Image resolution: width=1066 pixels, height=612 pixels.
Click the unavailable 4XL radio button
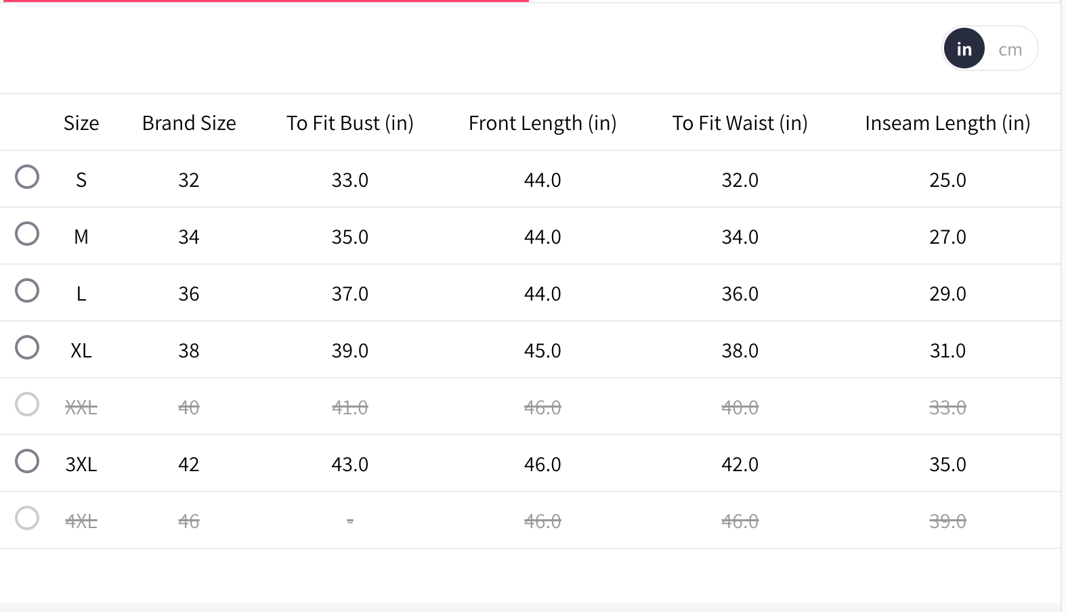click(x=27, y=518)
